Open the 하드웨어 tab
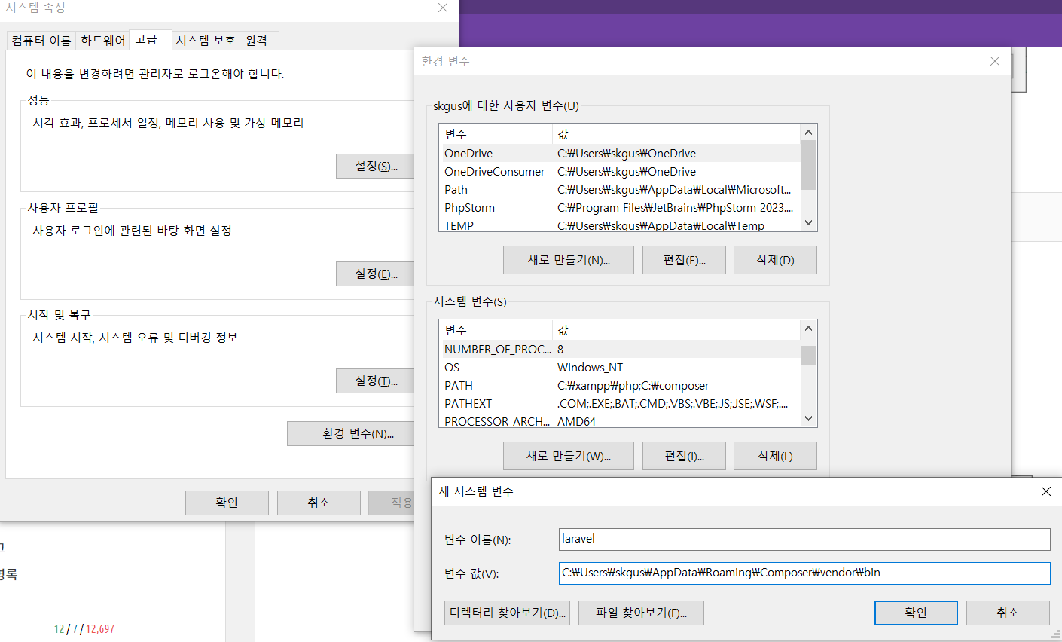 pyautogui.click(x=103, y=41)
